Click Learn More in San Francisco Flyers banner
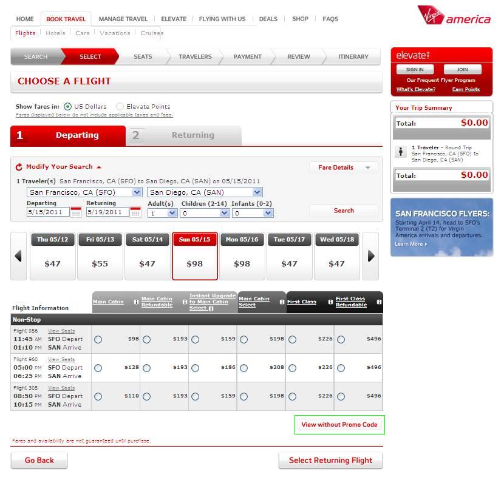This screenshot has width=504, height=477. [411, 244]
